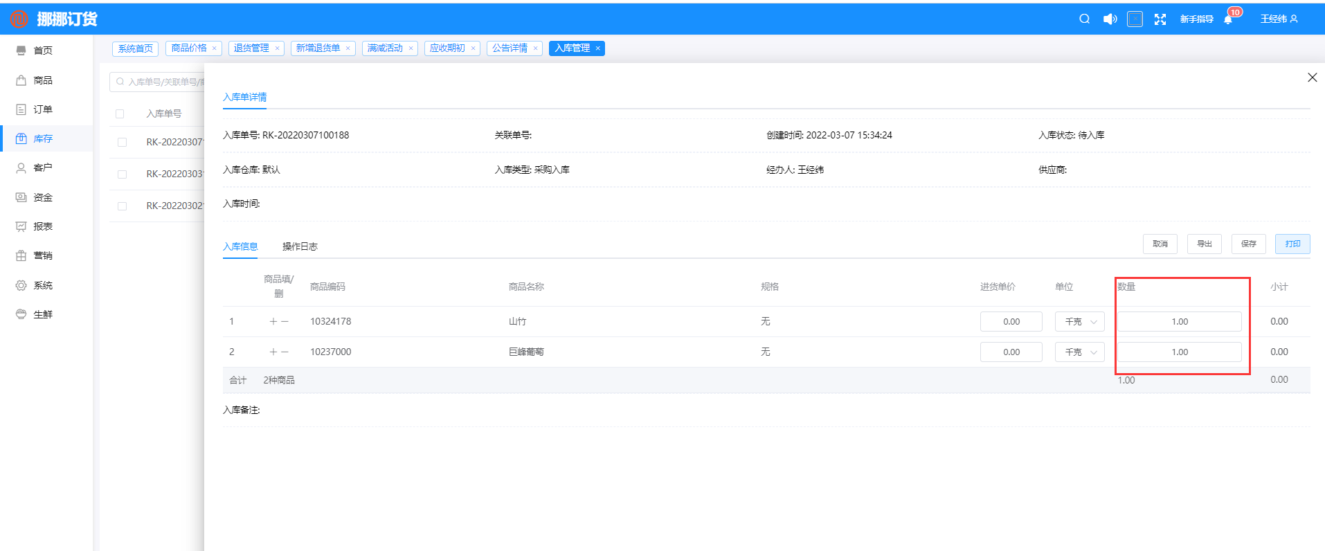This screenshot has width=1325, height=551.
Task: Open notifications bell with 10 badge
Action: pyautogui.click(x=1229, y=19)
